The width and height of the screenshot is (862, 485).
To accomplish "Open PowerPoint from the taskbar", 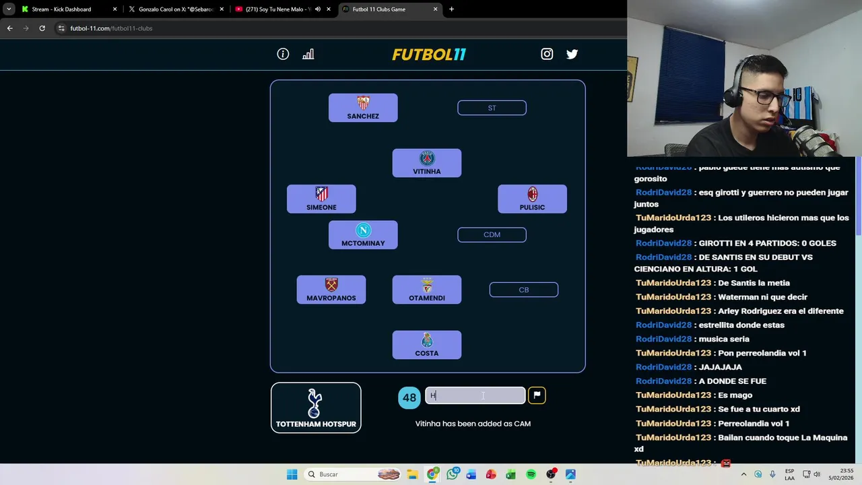I will tap(491, 474).
